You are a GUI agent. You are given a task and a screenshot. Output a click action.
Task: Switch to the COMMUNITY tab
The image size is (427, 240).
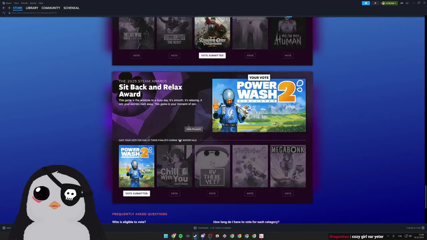pyautogui.click(x=51, y=8)
